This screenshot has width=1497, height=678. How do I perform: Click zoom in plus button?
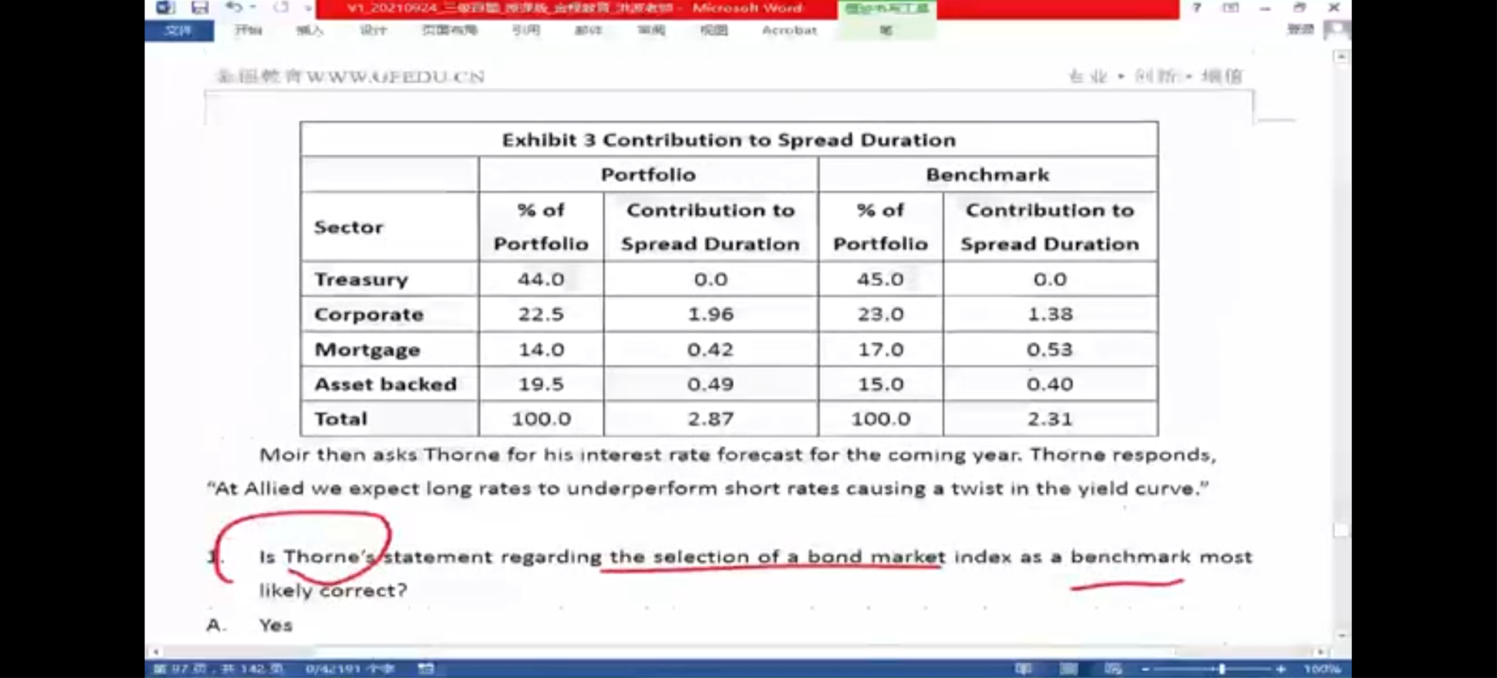(x=1281, y=669)
